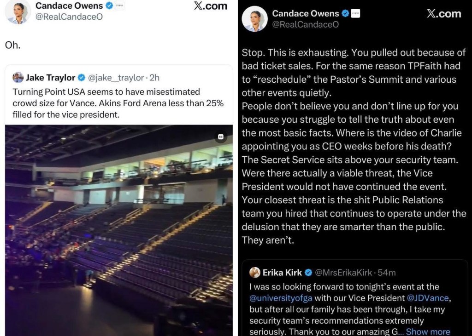Click Candace Owens' verified badge in the white post
Image resolution: width=472 pixels, height=336 pixels.
tap(109, 6)
